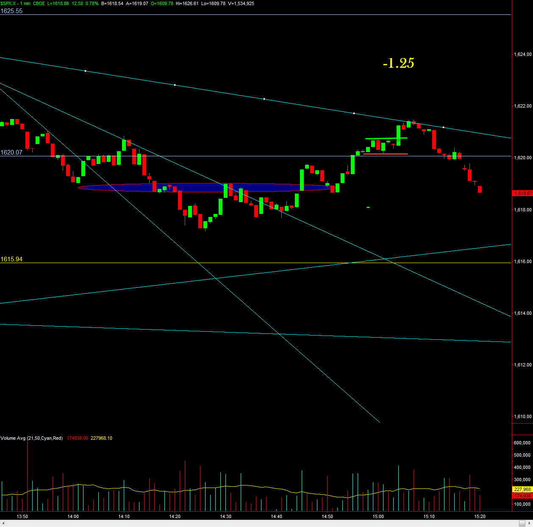
Task: Select the yellow 1615.94 level label
Action: 11,259
